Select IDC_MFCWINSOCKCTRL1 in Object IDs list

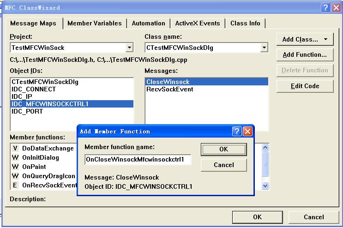(x=72, y=104)
